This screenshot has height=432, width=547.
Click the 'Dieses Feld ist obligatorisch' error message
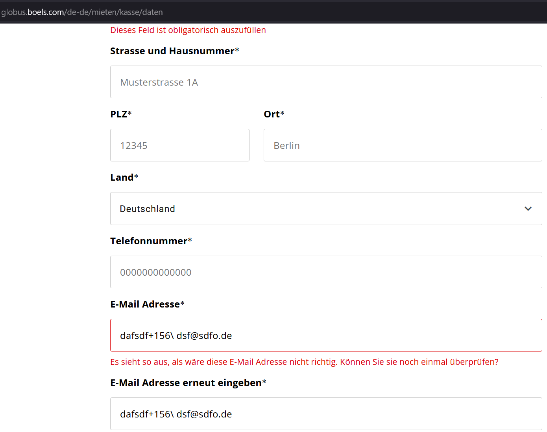tap(188, 30)
